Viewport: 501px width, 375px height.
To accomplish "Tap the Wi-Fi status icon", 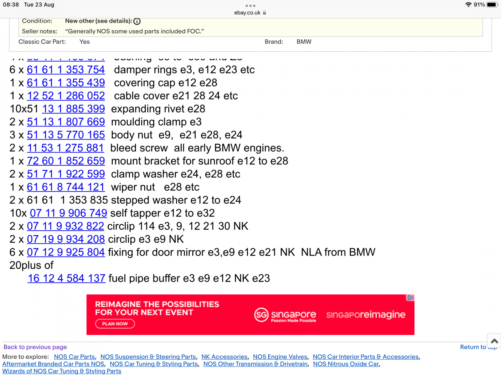I will 468,5.
